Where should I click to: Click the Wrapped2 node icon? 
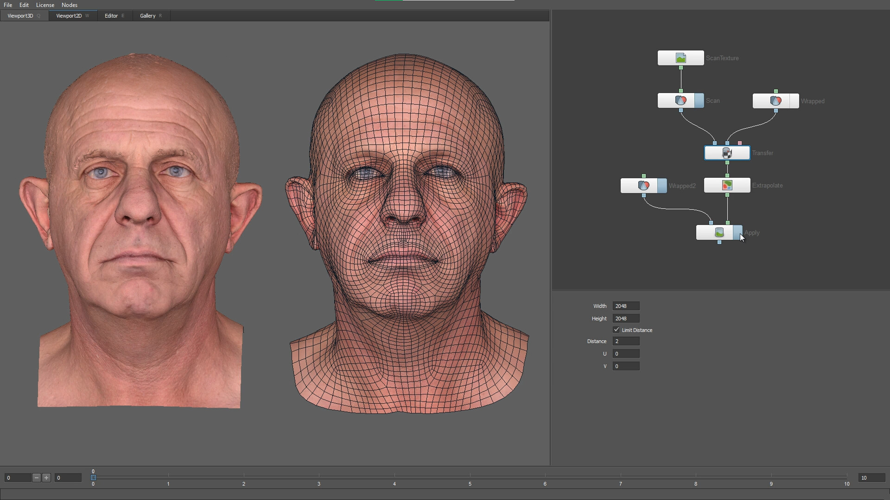click(644, 185)
